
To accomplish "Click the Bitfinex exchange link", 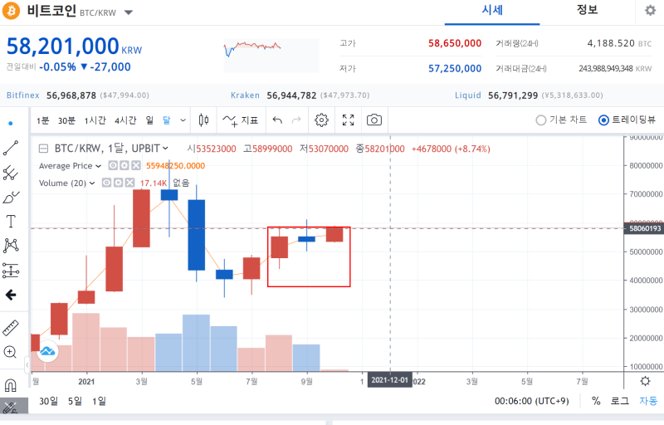I will point(23,95).
